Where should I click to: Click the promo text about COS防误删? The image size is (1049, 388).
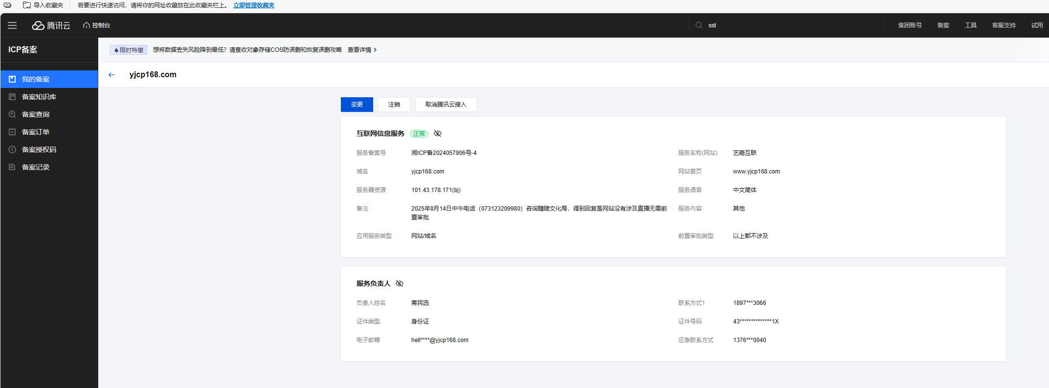point(247,50)
